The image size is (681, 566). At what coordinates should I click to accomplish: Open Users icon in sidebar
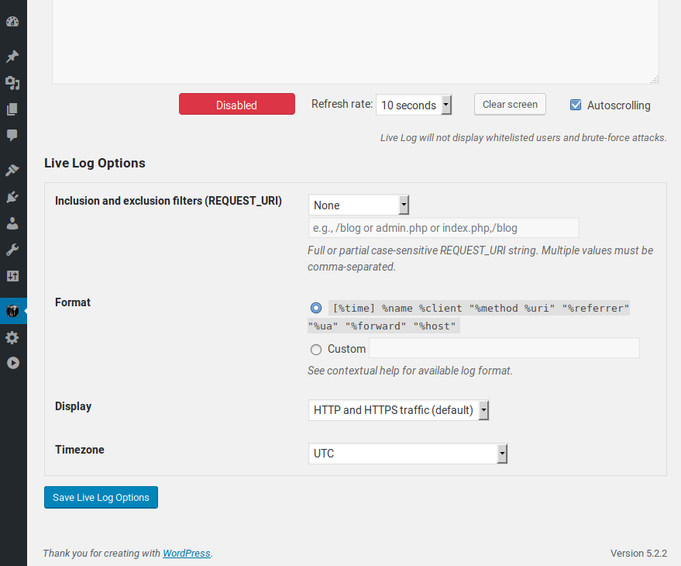(x=12, y=223)
